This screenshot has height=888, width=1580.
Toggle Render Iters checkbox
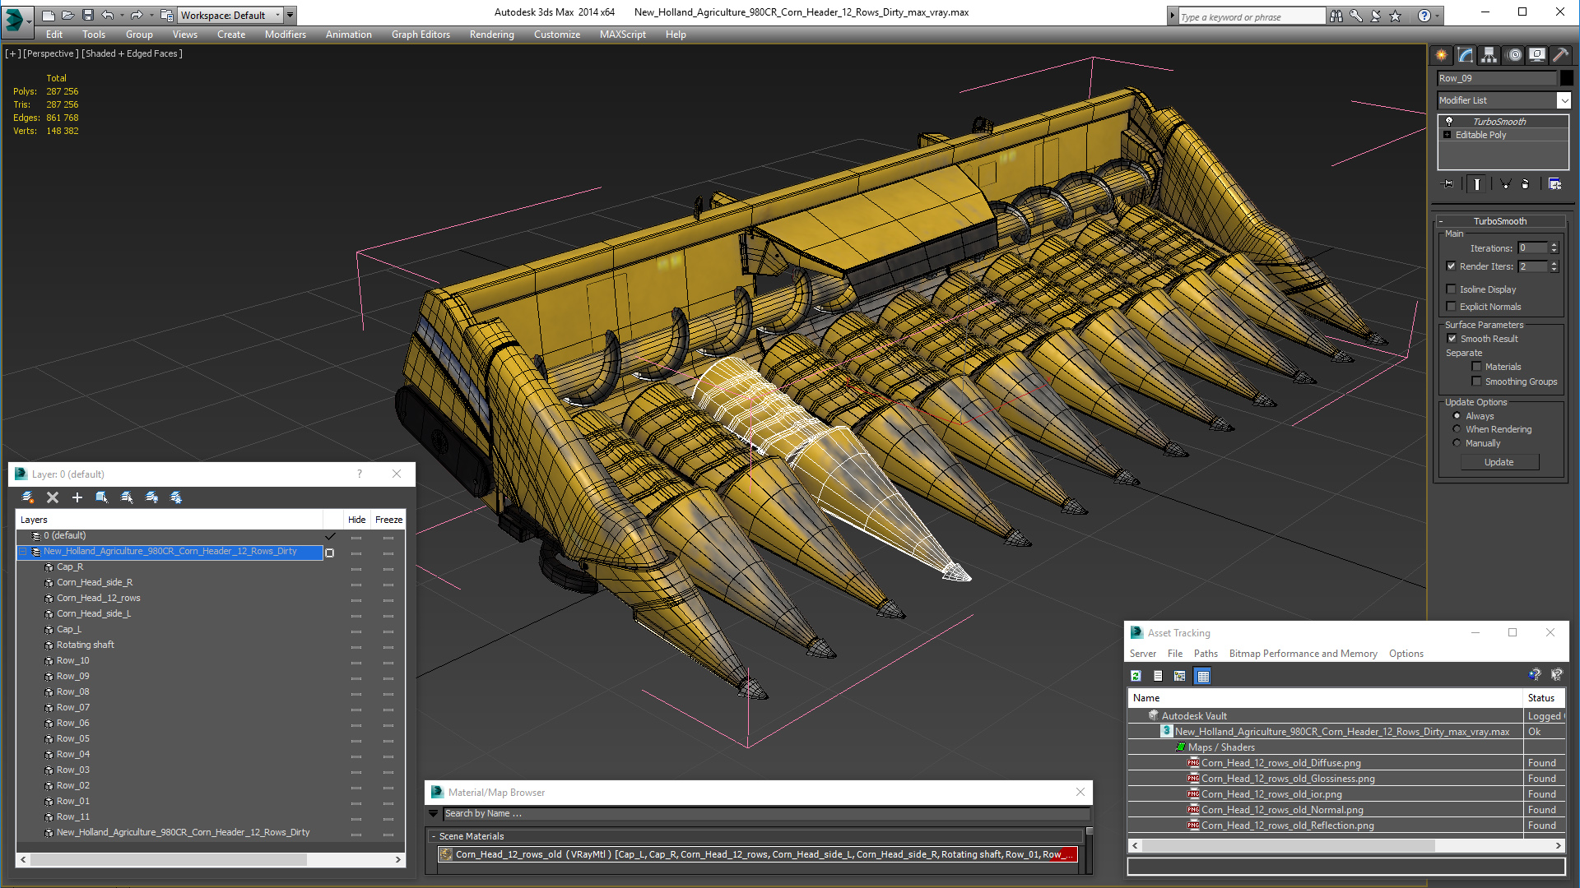[1452, 266]
